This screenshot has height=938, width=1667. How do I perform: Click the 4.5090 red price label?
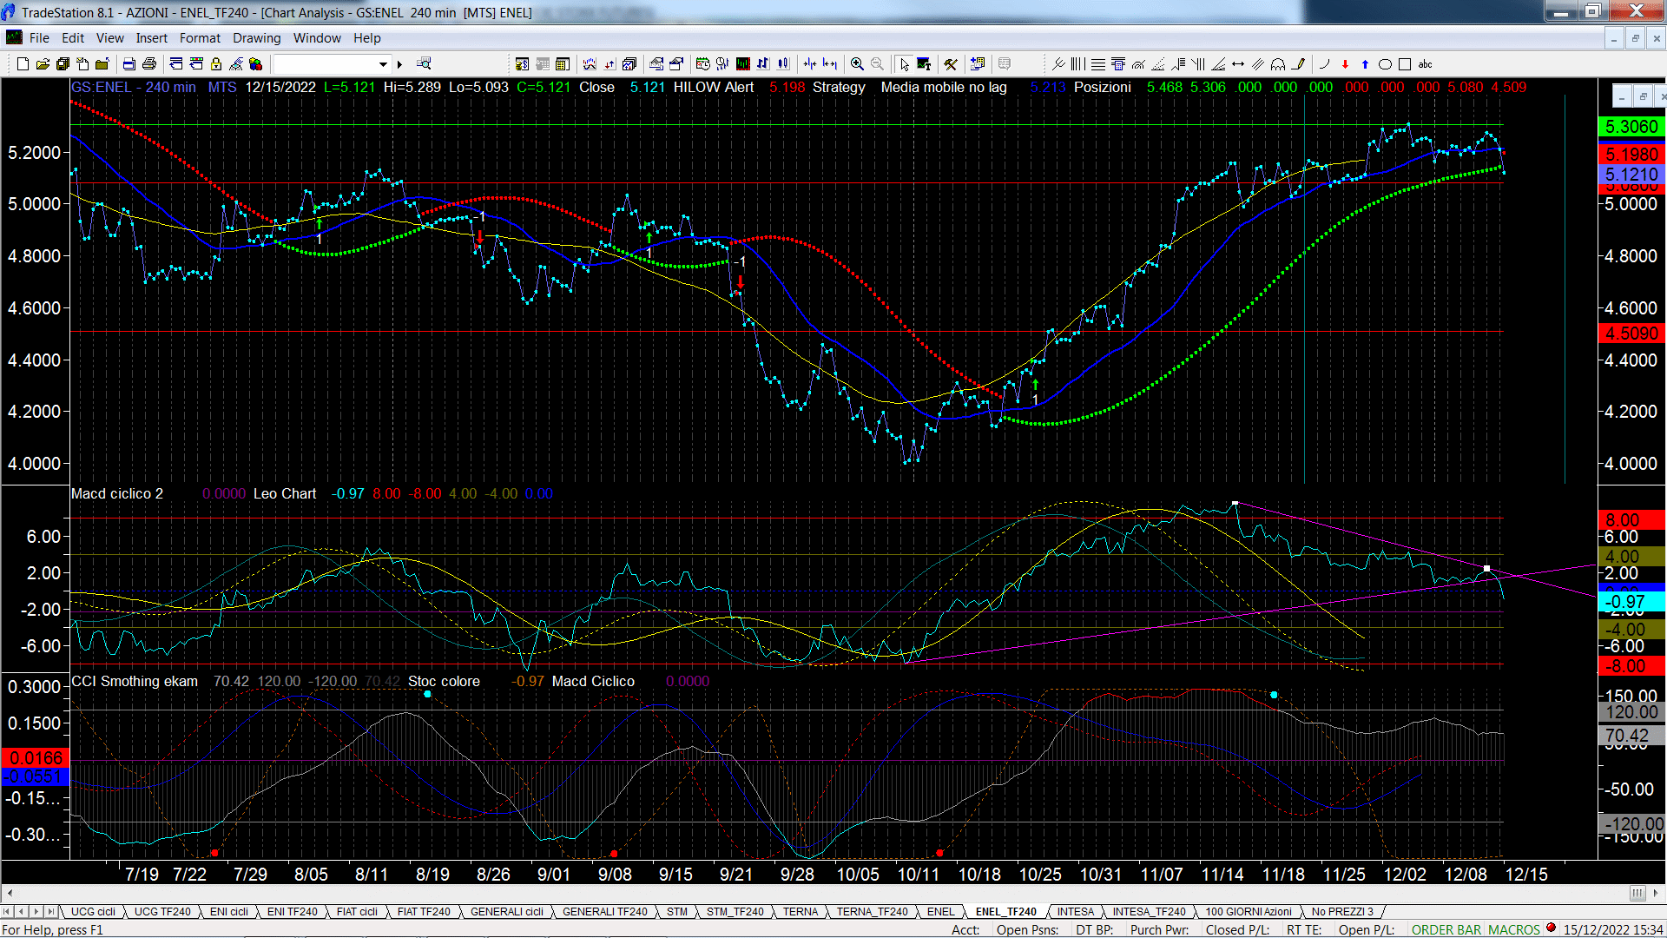coord(1631,334)
